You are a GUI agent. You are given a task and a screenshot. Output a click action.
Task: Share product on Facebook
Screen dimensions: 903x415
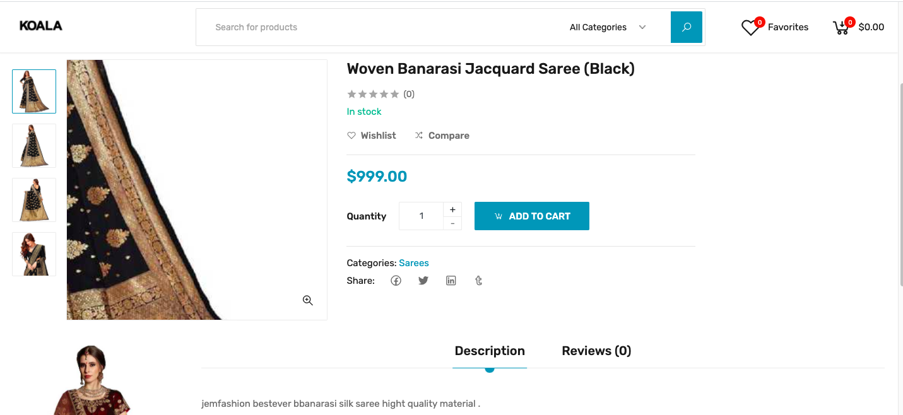pyautogui.click(x=396, y=281)
